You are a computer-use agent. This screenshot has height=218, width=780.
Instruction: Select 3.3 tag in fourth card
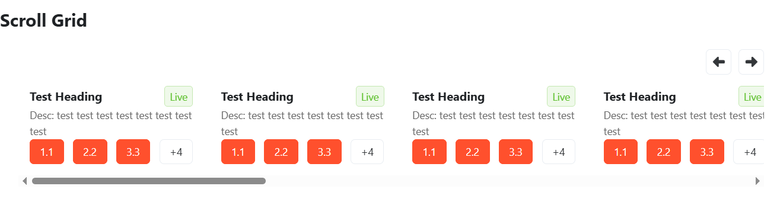pos(707,152)
